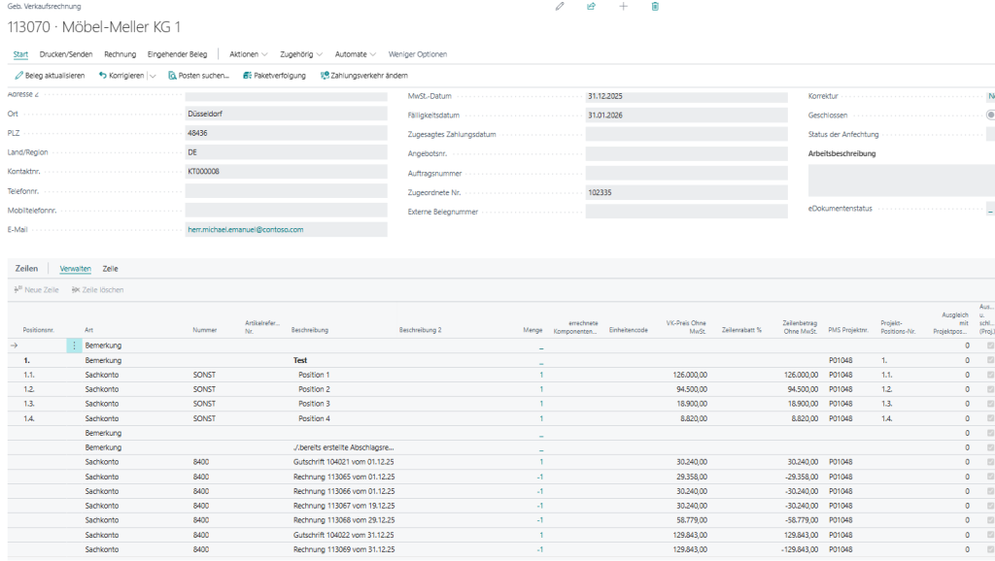Click the Fälligkeitsdatum field 31.01.2026
Image resolution: width=995 pixels, height=561 pixels.
(x=687, y=115)
